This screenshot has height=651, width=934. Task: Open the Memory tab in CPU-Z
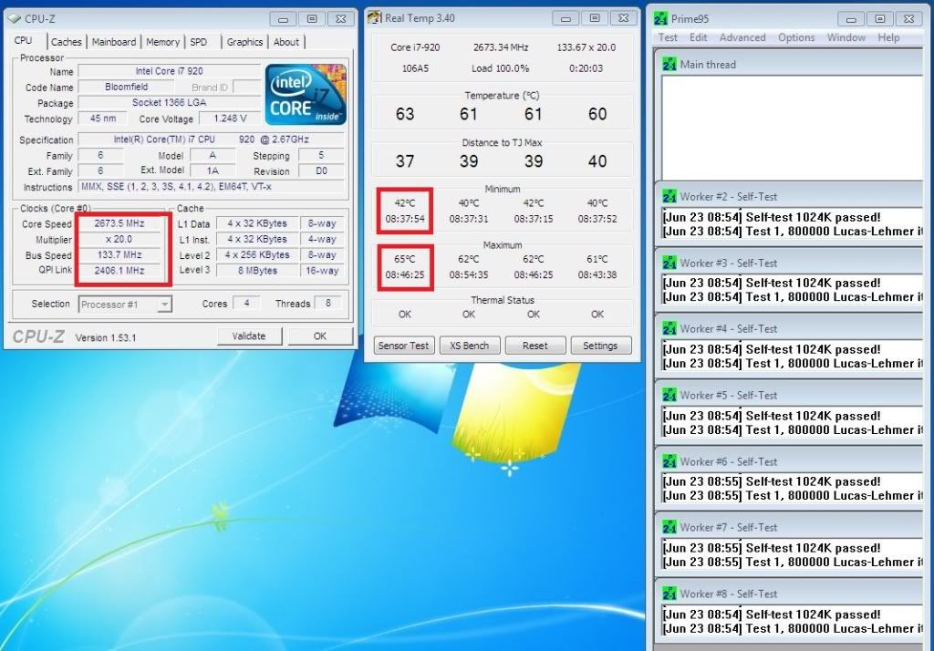tap(162, 42)
